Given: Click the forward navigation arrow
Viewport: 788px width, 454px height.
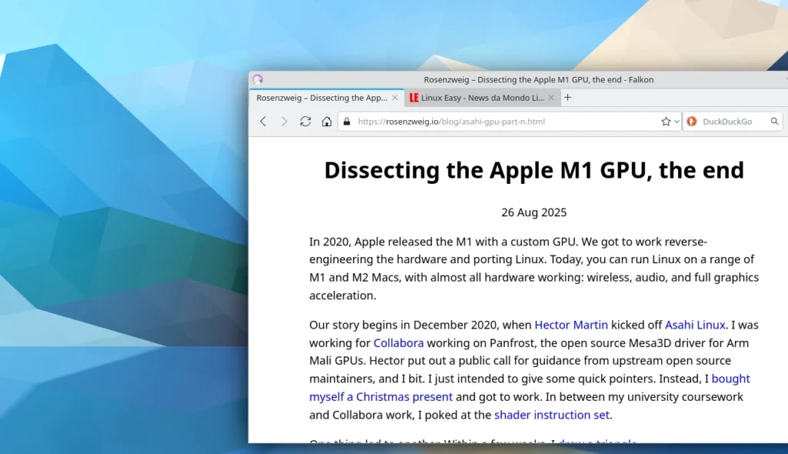Looking at the screenshot, I should pyautogui.click(x=284, y=122).
